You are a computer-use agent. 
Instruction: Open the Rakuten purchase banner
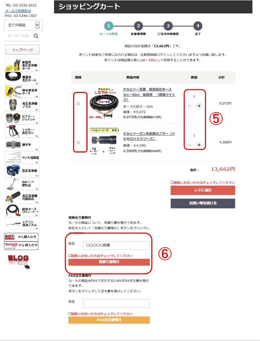21,237
